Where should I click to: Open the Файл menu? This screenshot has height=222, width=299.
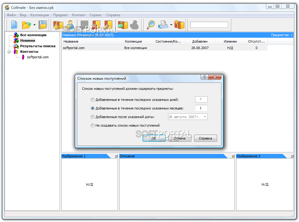click(x=11, y=15)
